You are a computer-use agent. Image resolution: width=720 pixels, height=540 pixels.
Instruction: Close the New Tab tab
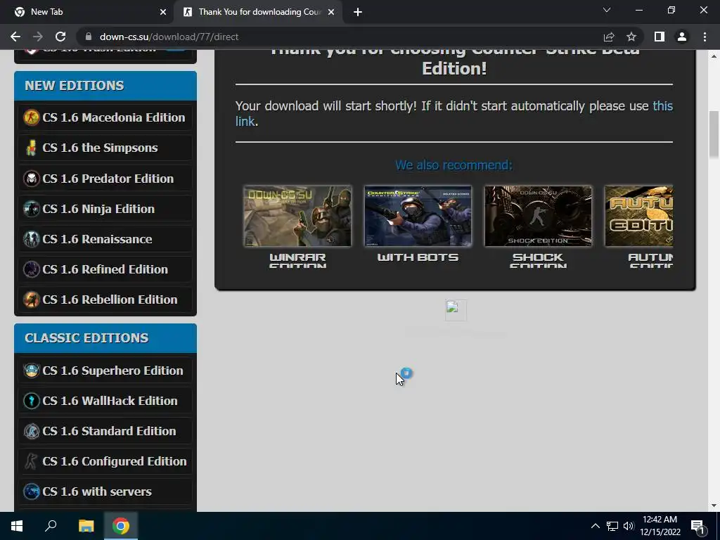(x=163, y=12)
